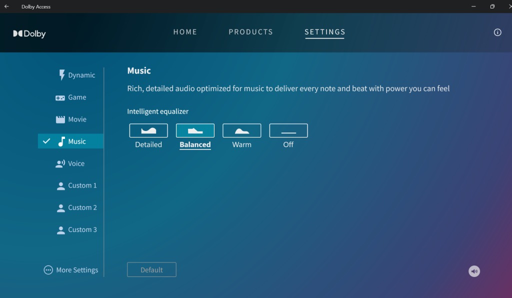Select the Game controller profile icon
This screenshot has width=512, height=298.
point(60,98)
